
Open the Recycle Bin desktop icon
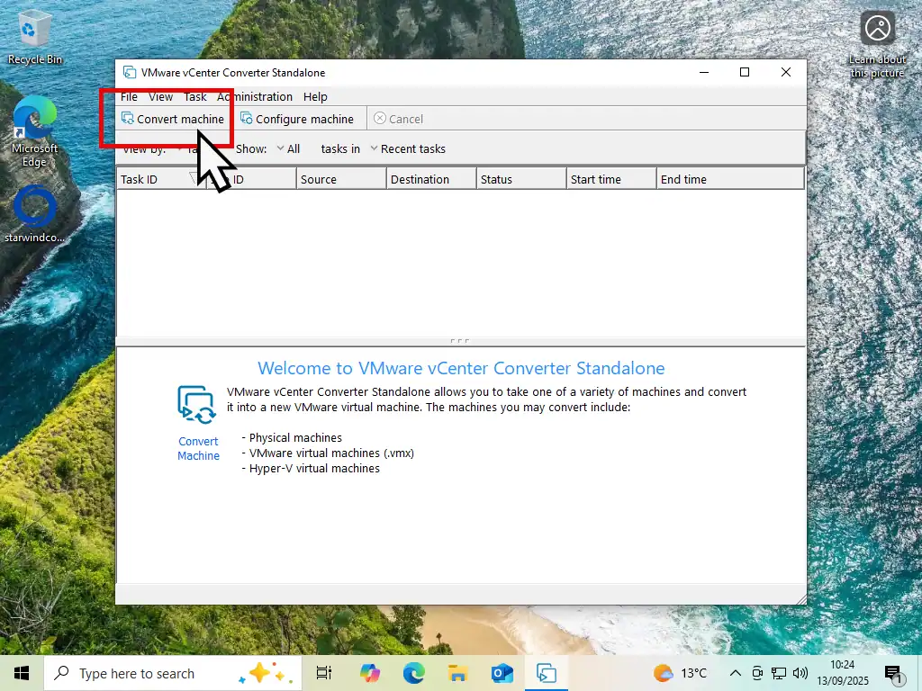[34, 38]
